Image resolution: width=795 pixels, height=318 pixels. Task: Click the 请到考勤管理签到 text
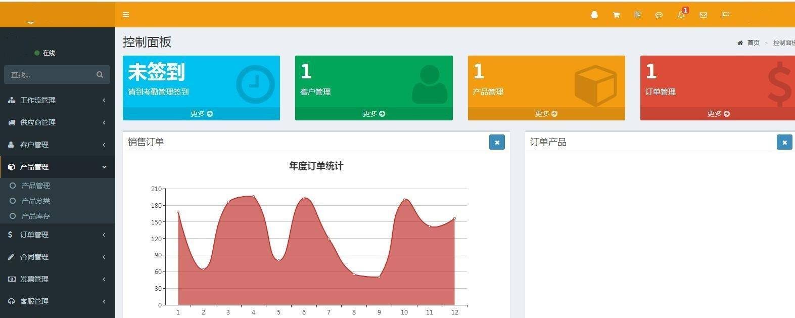(158, 92)
